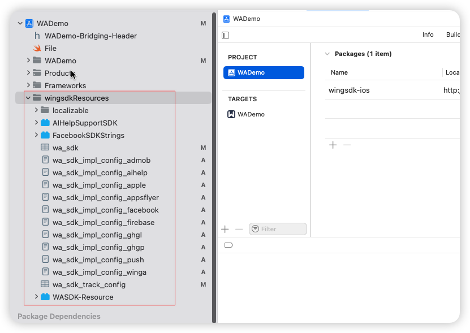Add a package with the plus button
Viewport: 470px width, 333px height.
pos(333,145)
